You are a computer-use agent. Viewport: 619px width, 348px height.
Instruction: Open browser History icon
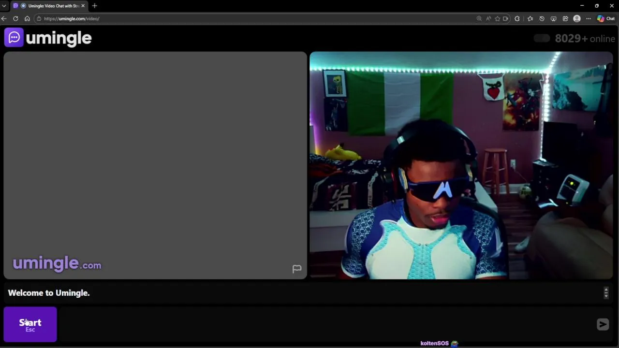pos(542,18)
